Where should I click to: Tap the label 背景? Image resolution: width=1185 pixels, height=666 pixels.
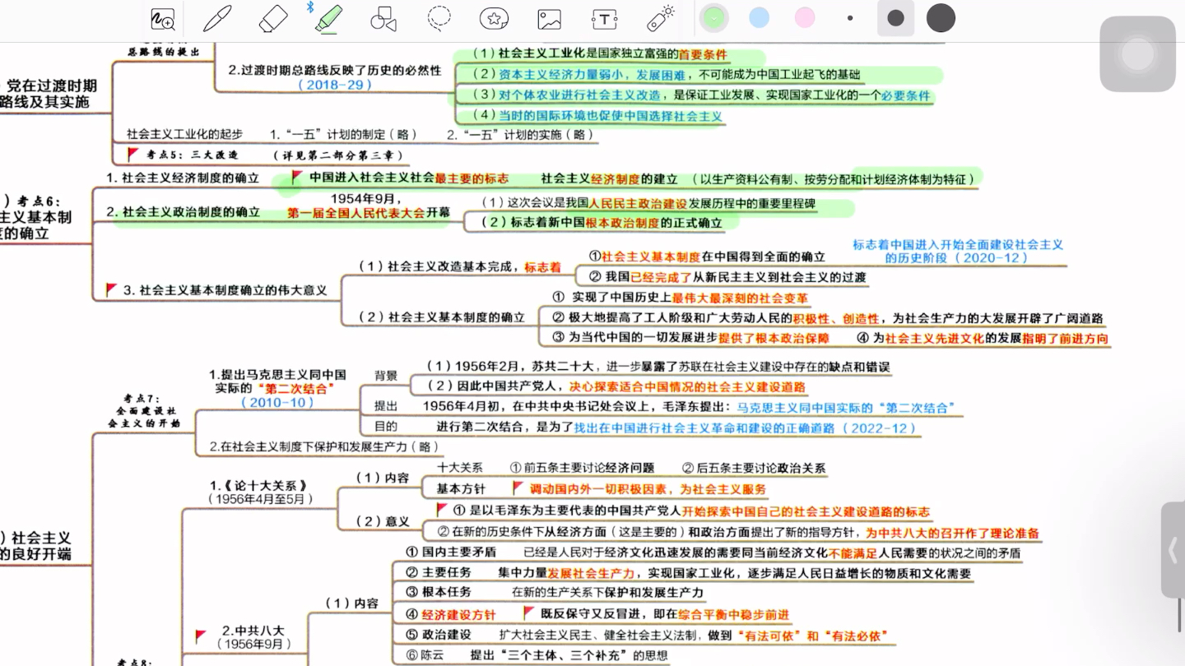pos(386,376)
